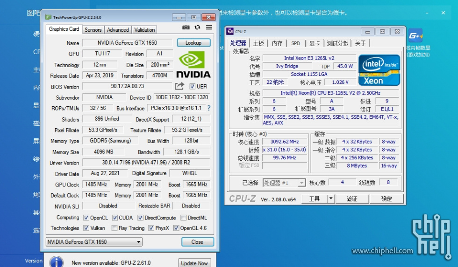Screen dimensions: 458x267
Task: Open the Advanced tab in GPU-Z
Action: (118, 30)
